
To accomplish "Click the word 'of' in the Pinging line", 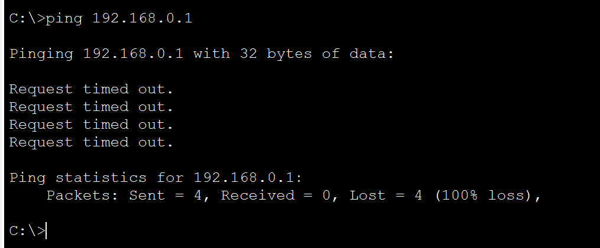I will tap(331, 54).
